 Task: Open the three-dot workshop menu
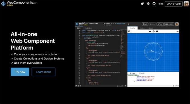point(177,31)
